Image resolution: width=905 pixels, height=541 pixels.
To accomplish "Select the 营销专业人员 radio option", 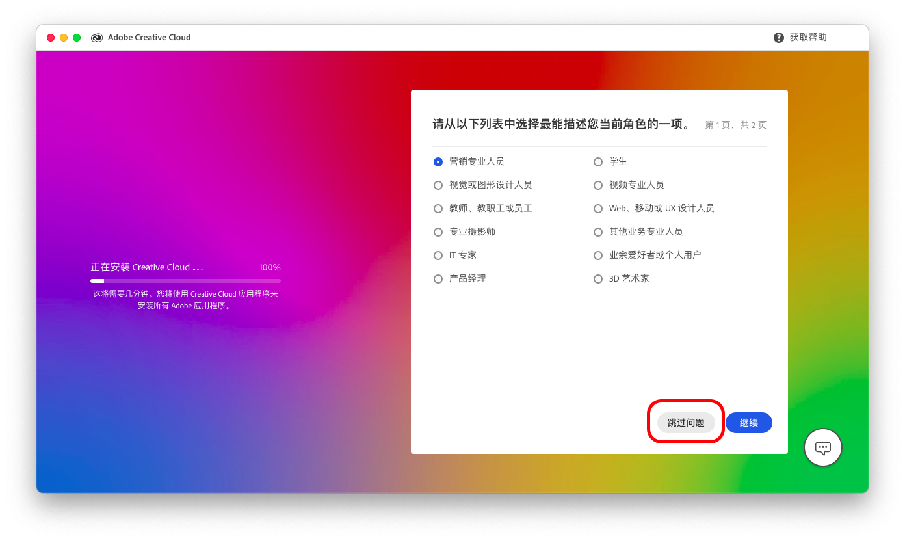I will pyautogui.click(x=438, y=162).
